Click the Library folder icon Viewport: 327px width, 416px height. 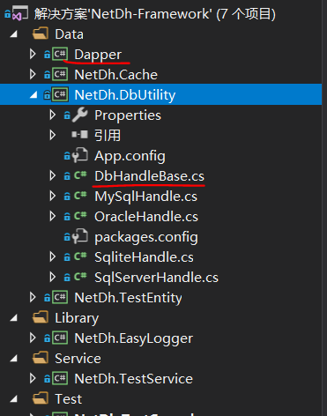(41, 317)
